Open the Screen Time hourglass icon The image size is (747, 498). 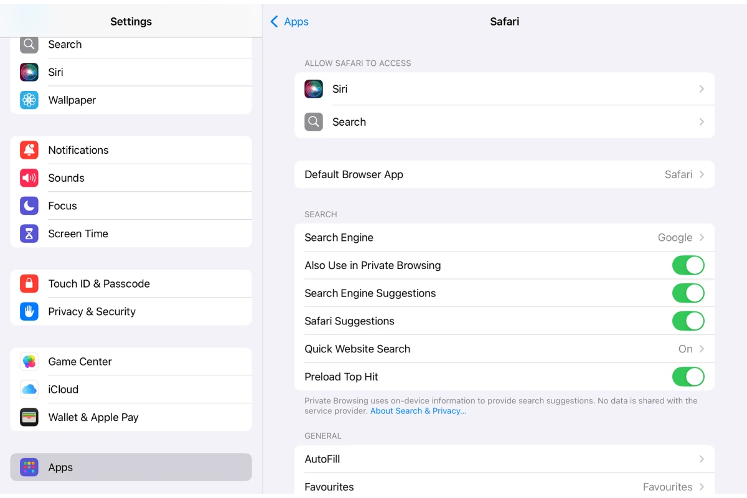click(x=29, y=234)
